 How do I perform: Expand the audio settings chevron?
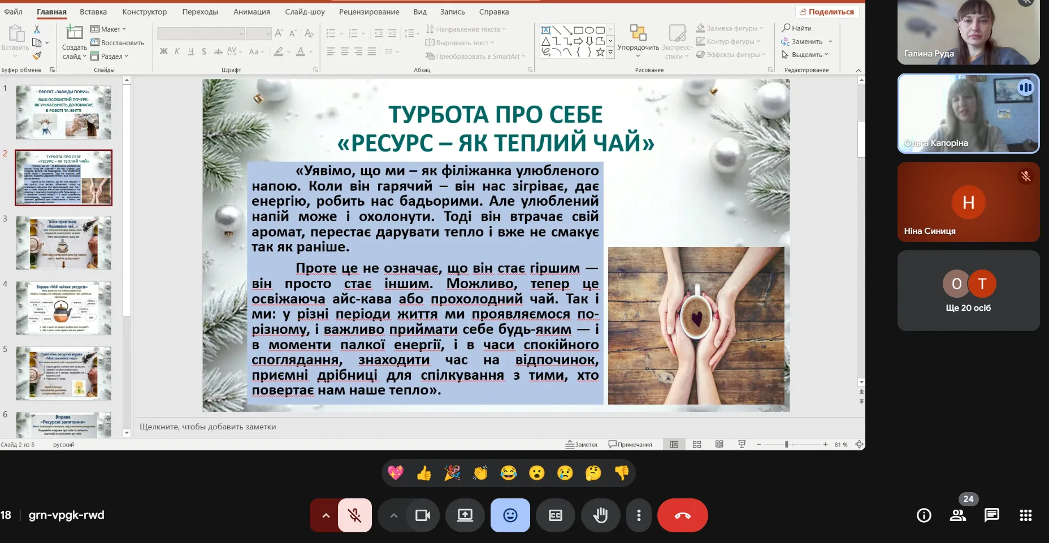click(326, 515)
